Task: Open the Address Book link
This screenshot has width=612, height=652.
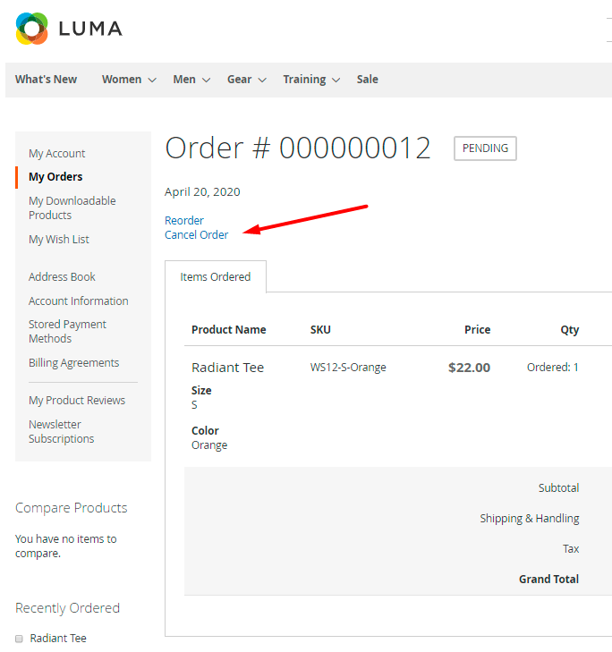Action: (x=62, y=277)
